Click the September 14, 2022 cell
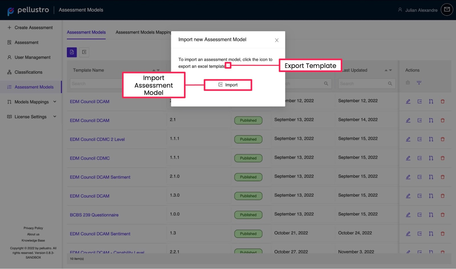The width and height of the screenshot is (456, 269). (x=358, y=120)
